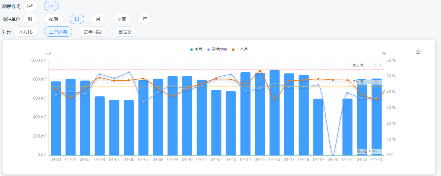Select the bar chart style icon
The image size is (441, 176).
pyautogui.click(x=51, y=6)
